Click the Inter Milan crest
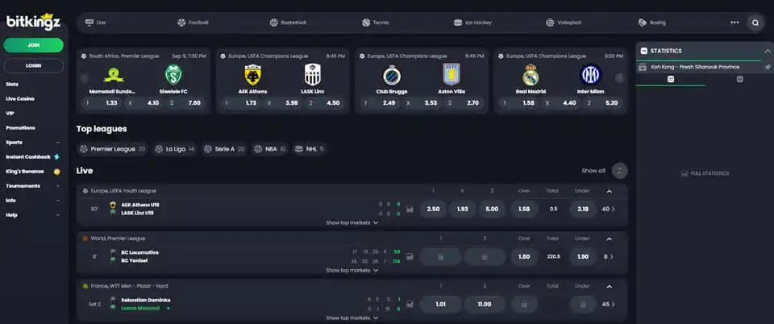This screenshot has height=324, width=774. point(591,75)
